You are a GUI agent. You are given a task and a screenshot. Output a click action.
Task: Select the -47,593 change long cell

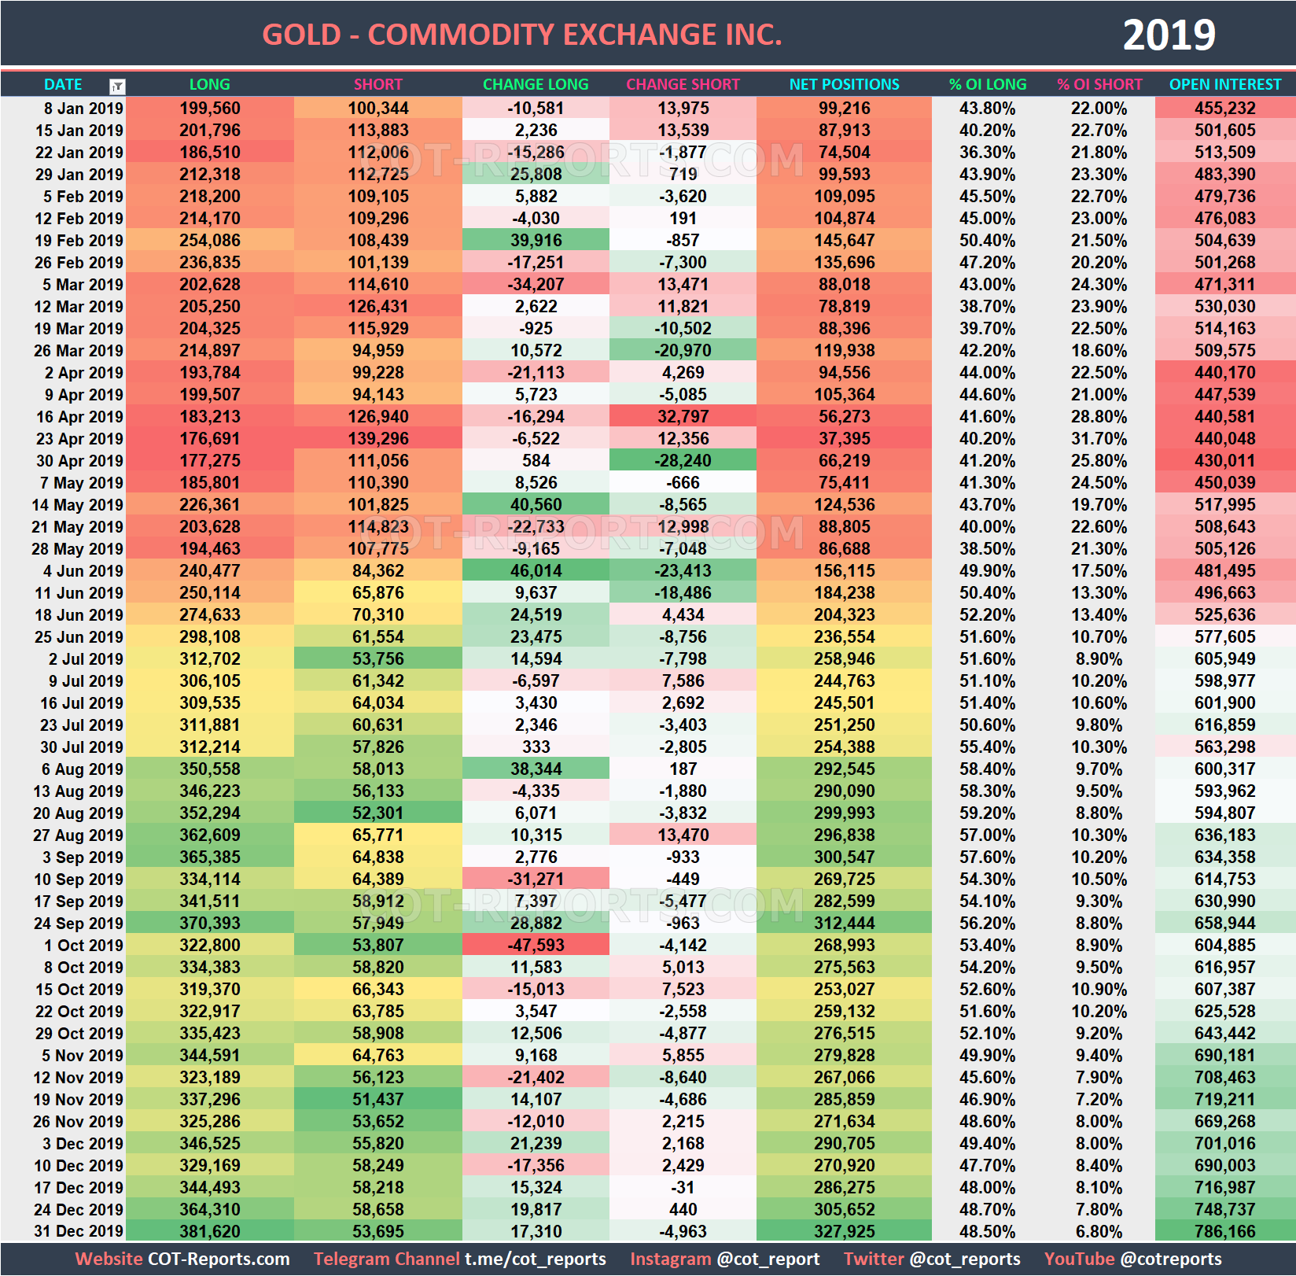536,945
